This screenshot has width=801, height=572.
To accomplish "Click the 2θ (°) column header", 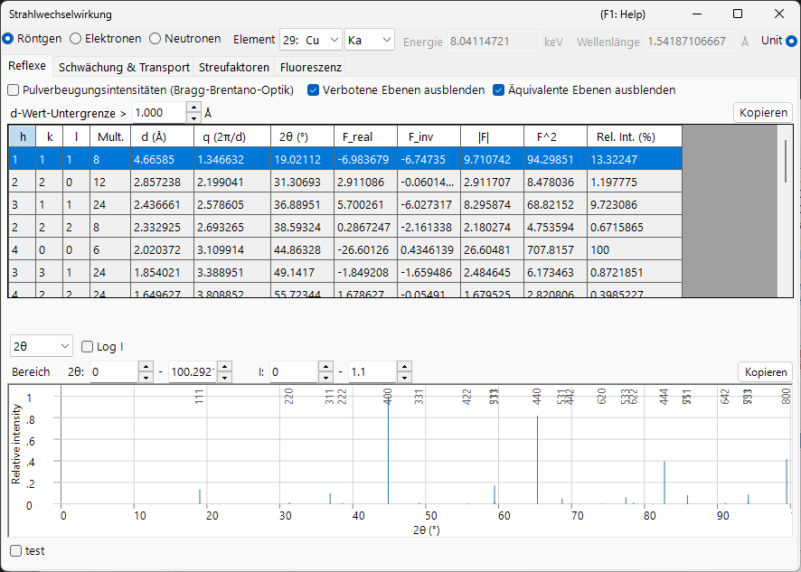I will [x=303, y=136].
